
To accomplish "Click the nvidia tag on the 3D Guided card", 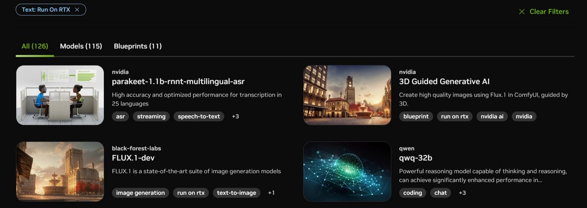I will click(x=524, y=116).
